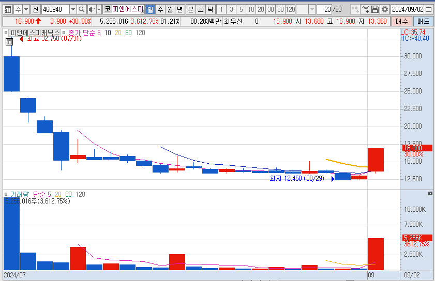Image resolution: width=435 pixels, height=281 pixels.
Task: Select the 3 interval button
Action: (231, 10)
